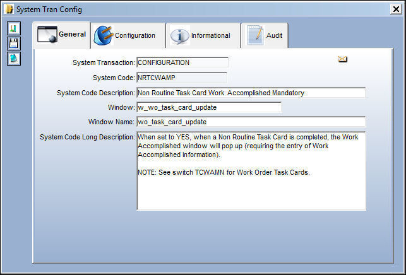Click the blue plug Configuration icon
The width and height of the screenshot is (406, 275).
(x=104, y=35)
